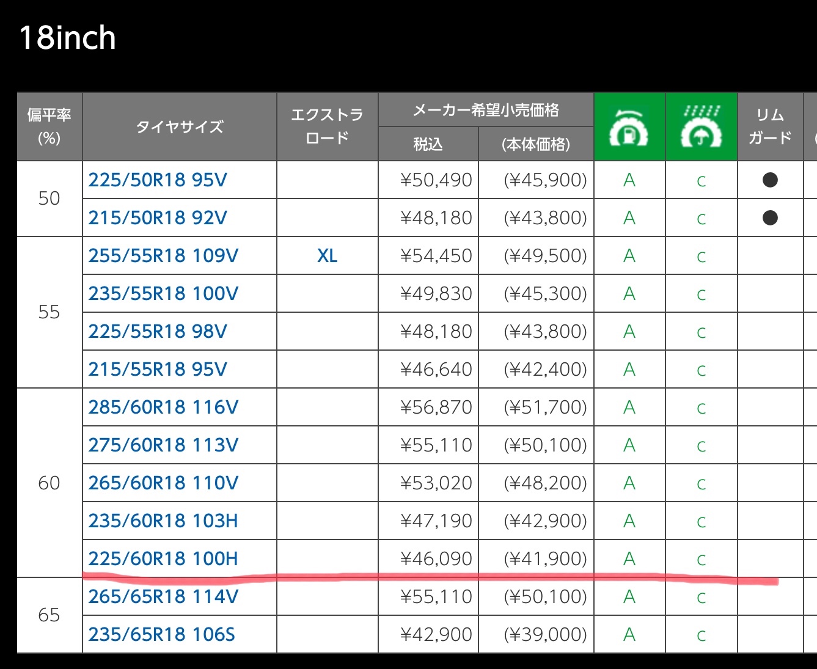
Task: Open the 235/60R18 103H tire link
Action: point(163,521)
